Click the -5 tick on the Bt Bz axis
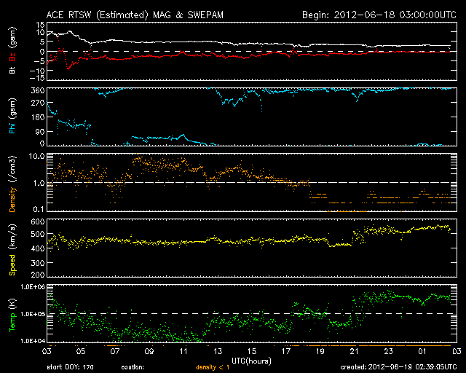This screenshot has height=373, width=466. click(x=39, y=61)
